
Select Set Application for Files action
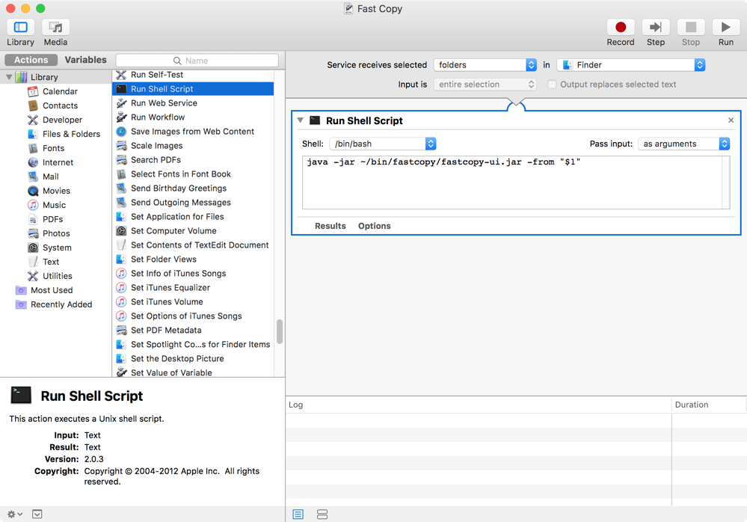coord(193,217)
